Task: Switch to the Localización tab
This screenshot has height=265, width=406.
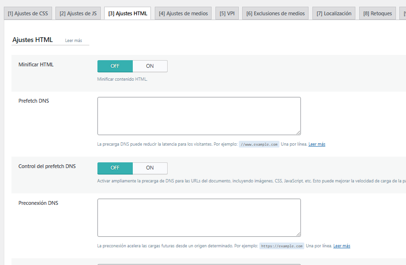Action: click(334, 13)
